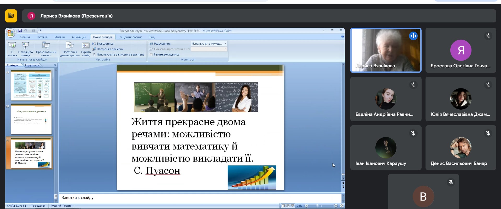The height and width of the screenshot is (209, 501).
Task: Open the Вставка ribbon tab
Action: coord(42,37)
